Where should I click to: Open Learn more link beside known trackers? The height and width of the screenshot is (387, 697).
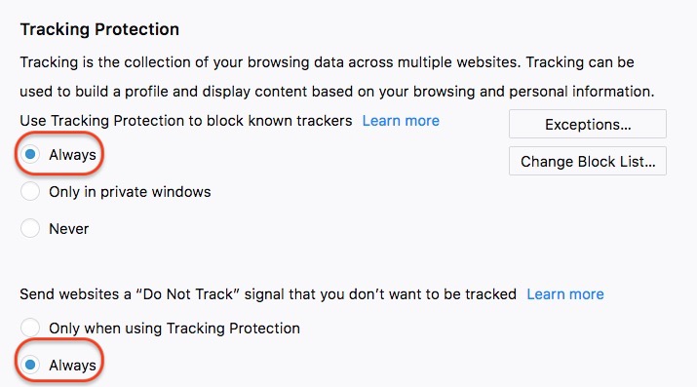pyautogui.click(x=401, y=121)
